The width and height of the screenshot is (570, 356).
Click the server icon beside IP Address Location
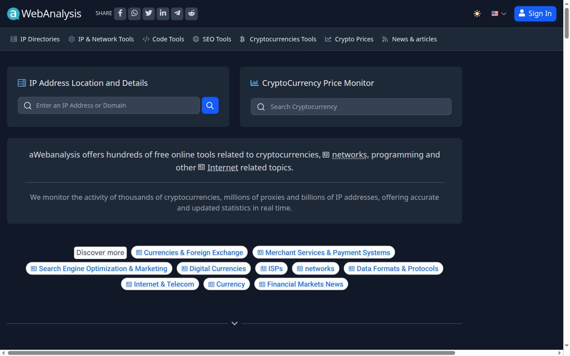22,83
